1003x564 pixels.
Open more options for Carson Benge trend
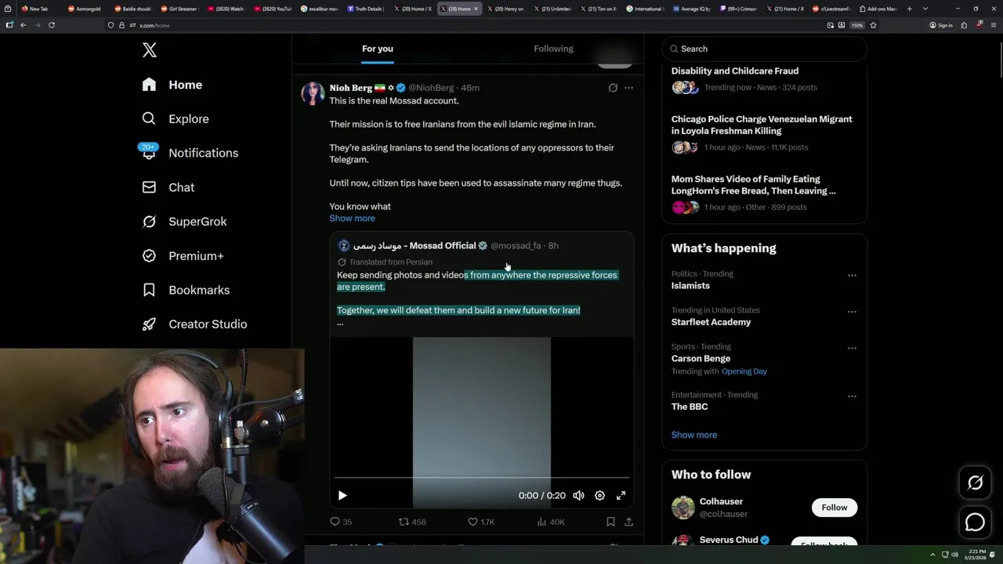(x=852, y=349)
